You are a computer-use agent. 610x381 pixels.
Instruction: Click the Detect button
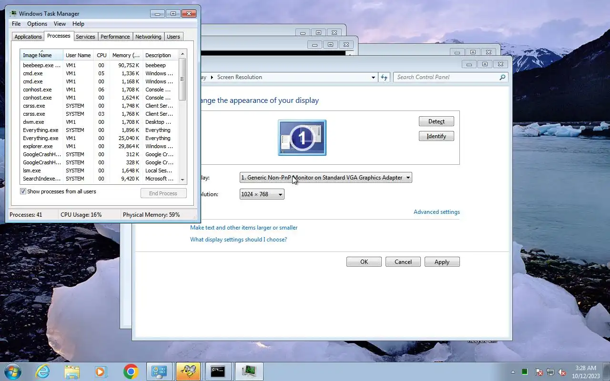coord(436,121)
